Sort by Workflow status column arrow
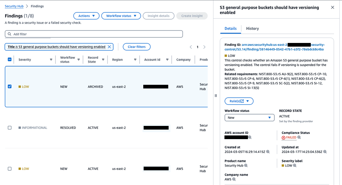342x185 pixels. [79, 59]
